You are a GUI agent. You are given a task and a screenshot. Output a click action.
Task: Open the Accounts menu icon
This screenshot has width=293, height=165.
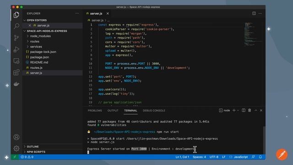point(16,137)
